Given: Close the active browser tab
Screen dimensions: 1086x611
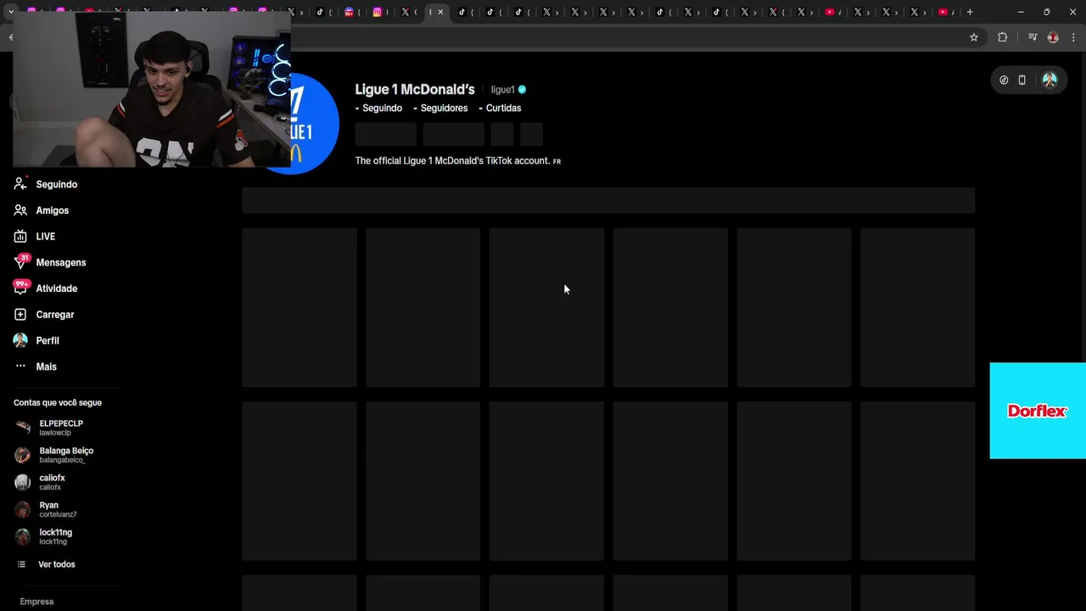Looking at the screenshot, I should (440, 12).
